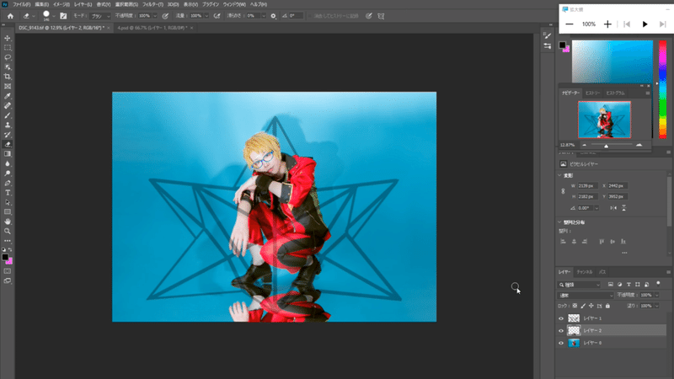Switch to the ヒストグラム tab
Viewport: 674px width, 379px height.
point(615,93)
